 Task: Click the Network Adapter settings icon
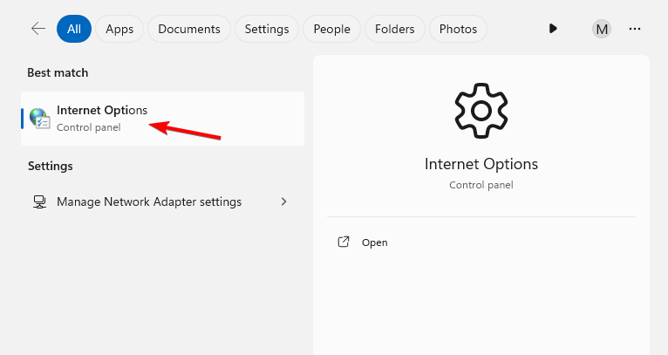tap(39, 201)
